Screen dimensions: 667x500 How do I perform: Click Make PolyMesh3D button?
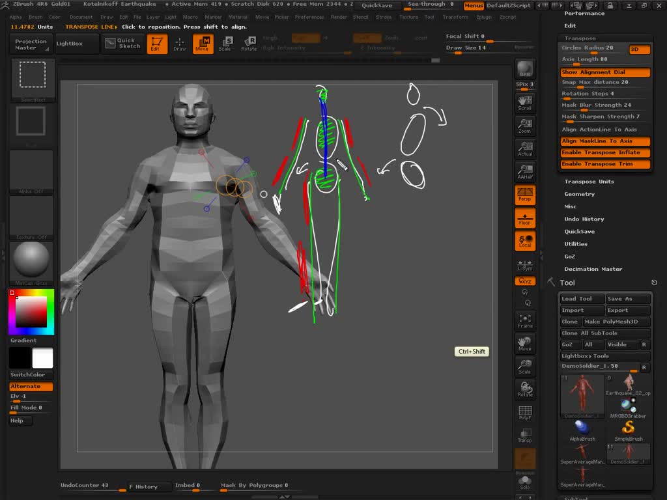coord(616,322)
